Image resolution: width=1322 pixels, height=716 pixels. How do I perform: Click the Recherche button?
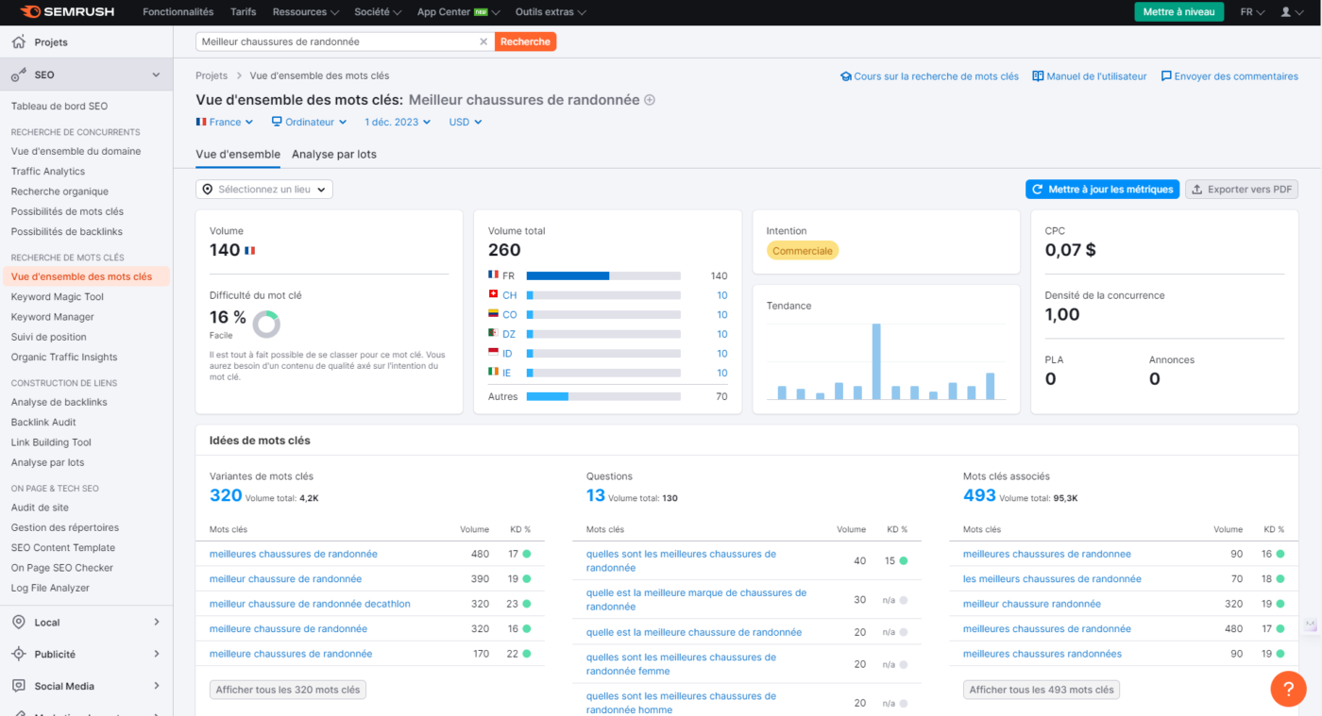tap(525, 42)
